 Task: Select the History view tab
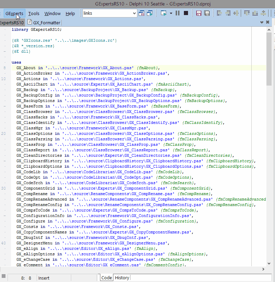click(122, 278)
